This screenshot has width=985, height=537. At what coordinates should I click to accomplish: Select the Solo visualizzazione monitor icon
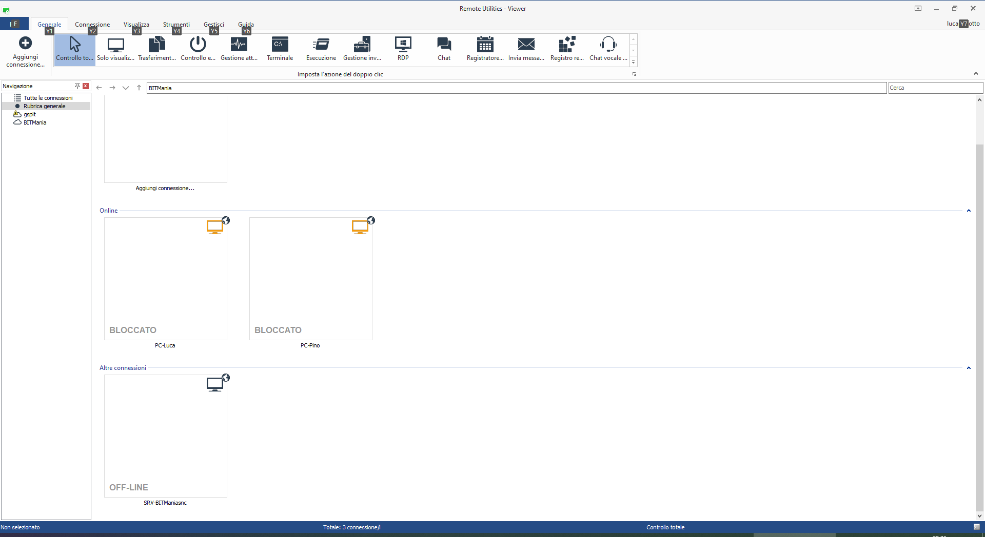point(116,45)
